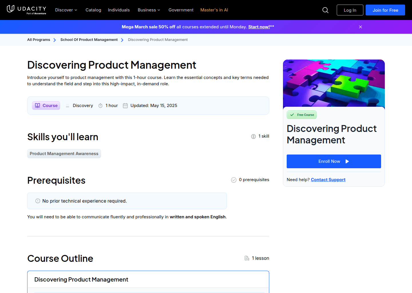
Task: Open the Catalog menu item
Action: pos(93,10)
